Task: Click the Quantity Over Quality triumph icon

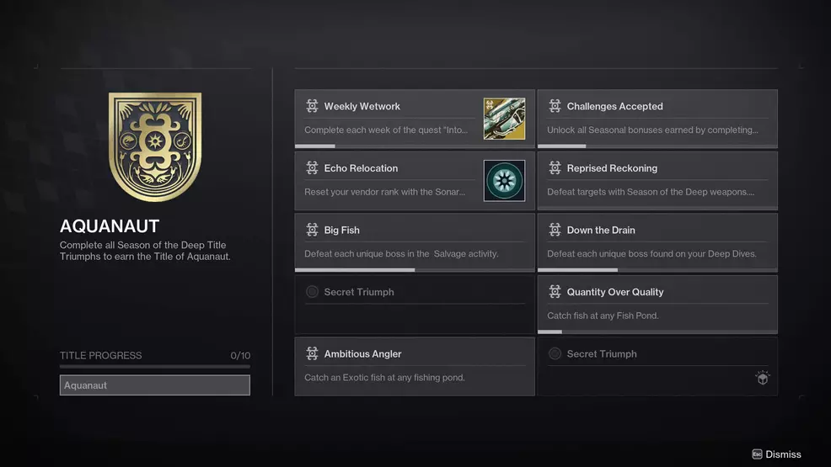Action: coord(555,292)
